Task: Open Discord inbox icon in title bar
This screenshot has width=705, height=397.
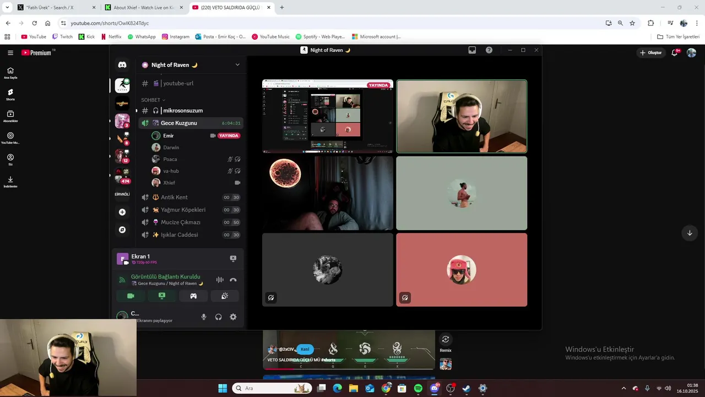Action: coord(472,50)
